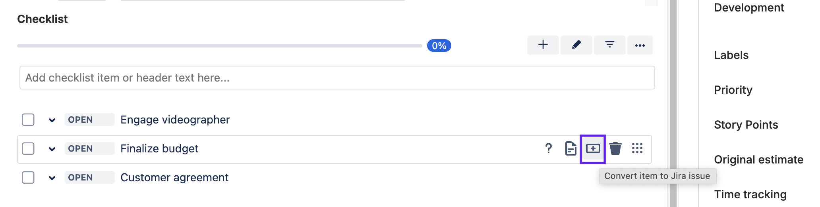Click the checklist progress bar
Viewport: 820px width, 207px height.
(219, 46)
